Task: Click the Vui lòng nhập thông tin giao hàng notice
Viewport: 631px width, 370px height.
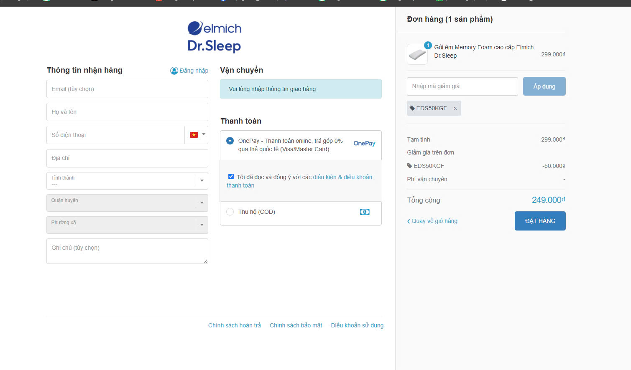Action: click(301, 89)
